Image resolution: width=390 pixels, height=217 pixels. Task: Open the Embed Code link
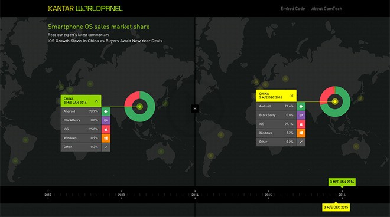coord(292,9)
